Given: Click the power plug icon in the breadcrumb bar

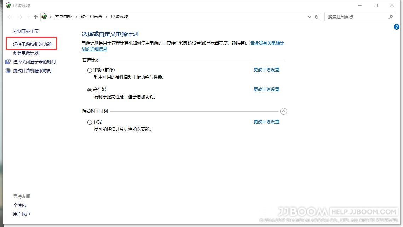Looking at the screenshot, I should point(44,16).
